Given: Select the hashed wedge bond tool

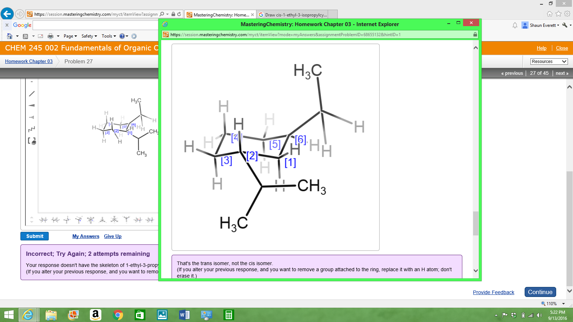Looking at the screenshot, I should point(32,117).
